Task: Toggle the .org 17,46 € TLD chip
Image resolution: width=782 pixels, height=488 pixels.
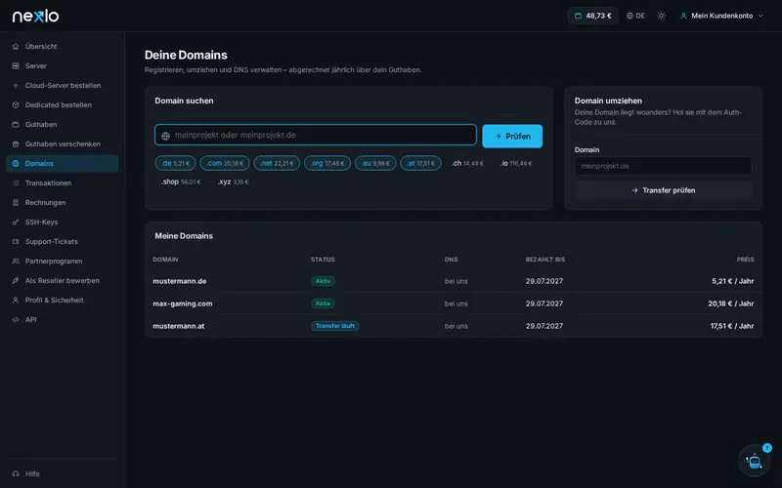Action: tap(327, 163)
